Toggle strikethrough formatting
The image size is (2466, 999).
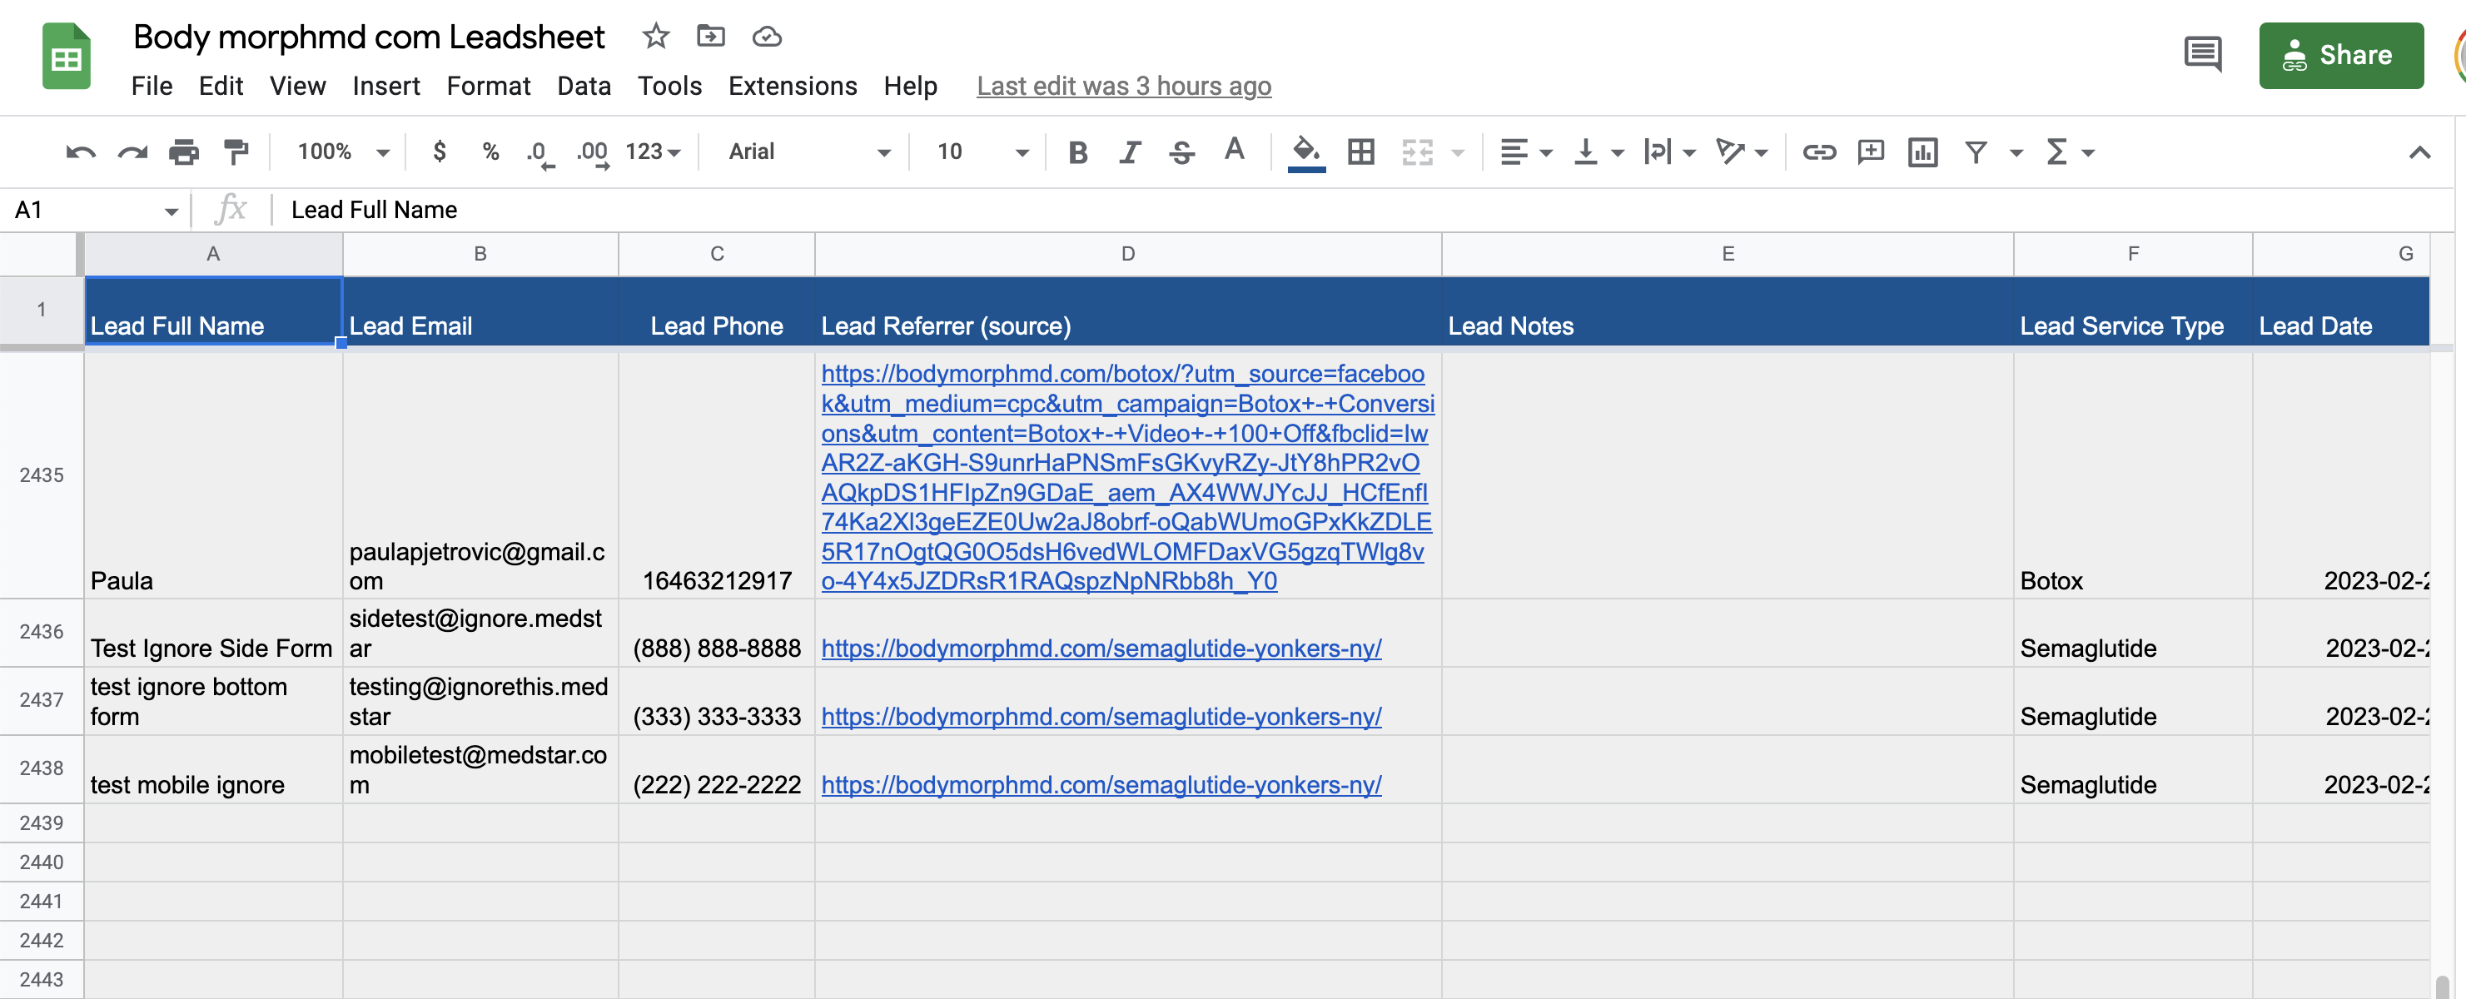1181,152
